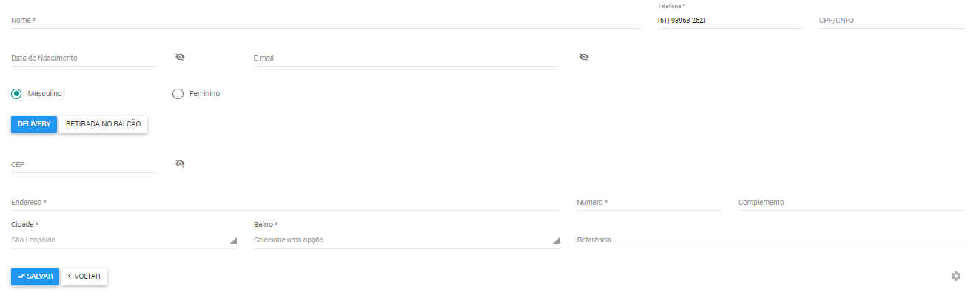Viewport: 976px width, 292px height.
Task: Focus the Referência input field
Action: [x=770, y=240]
